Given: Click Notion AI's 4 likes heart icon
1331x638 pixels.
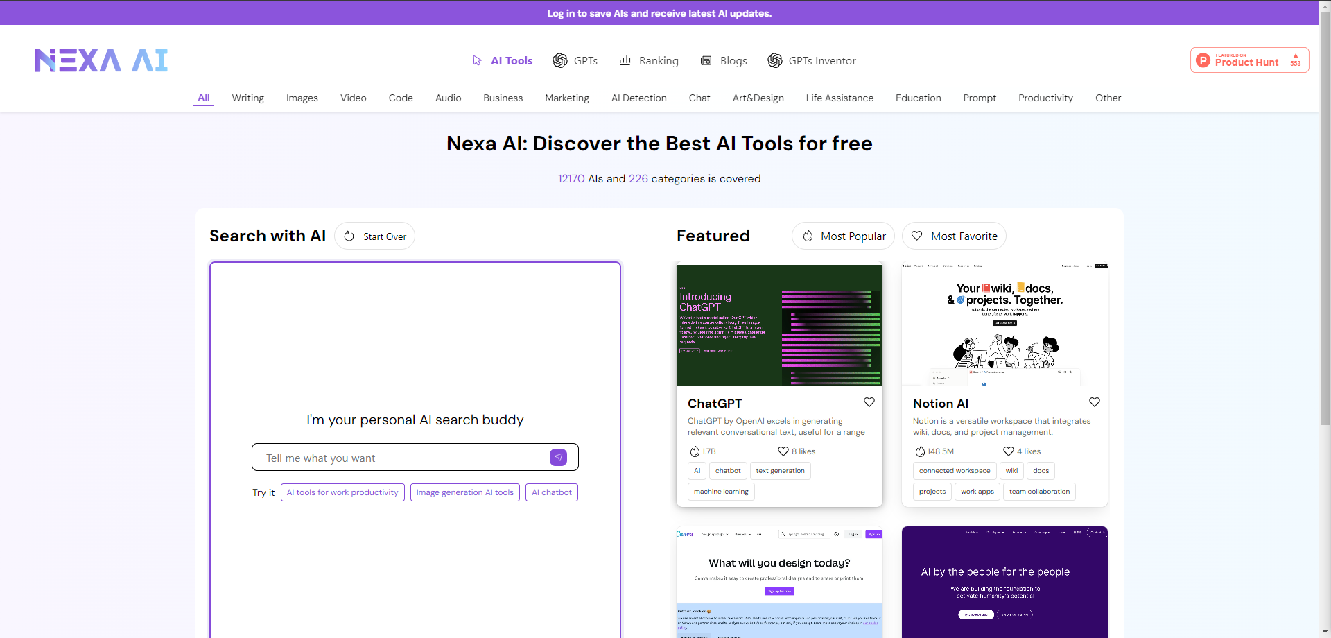Looking at the screenshot, I should [x=1009, y=451].
